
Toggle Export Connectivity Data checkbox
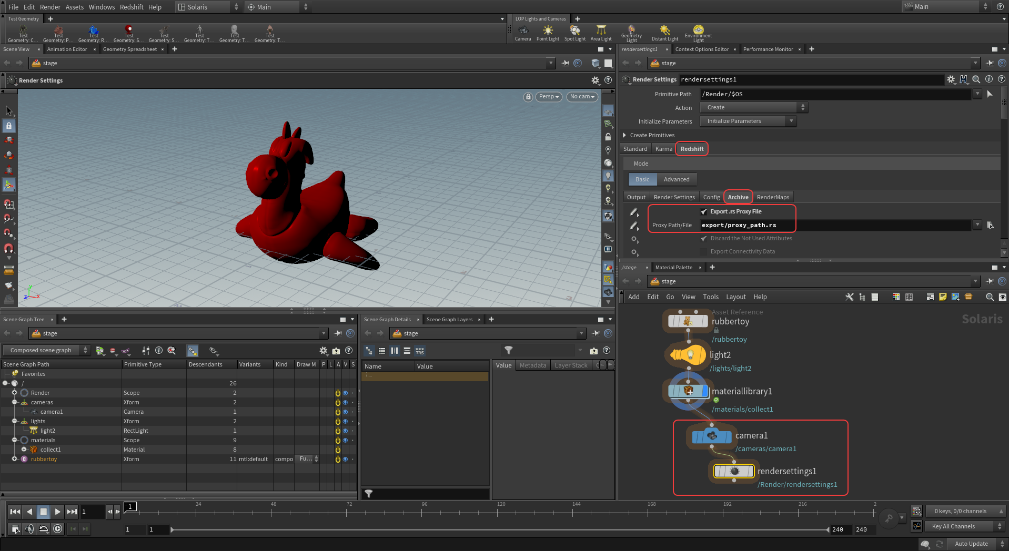704,252
